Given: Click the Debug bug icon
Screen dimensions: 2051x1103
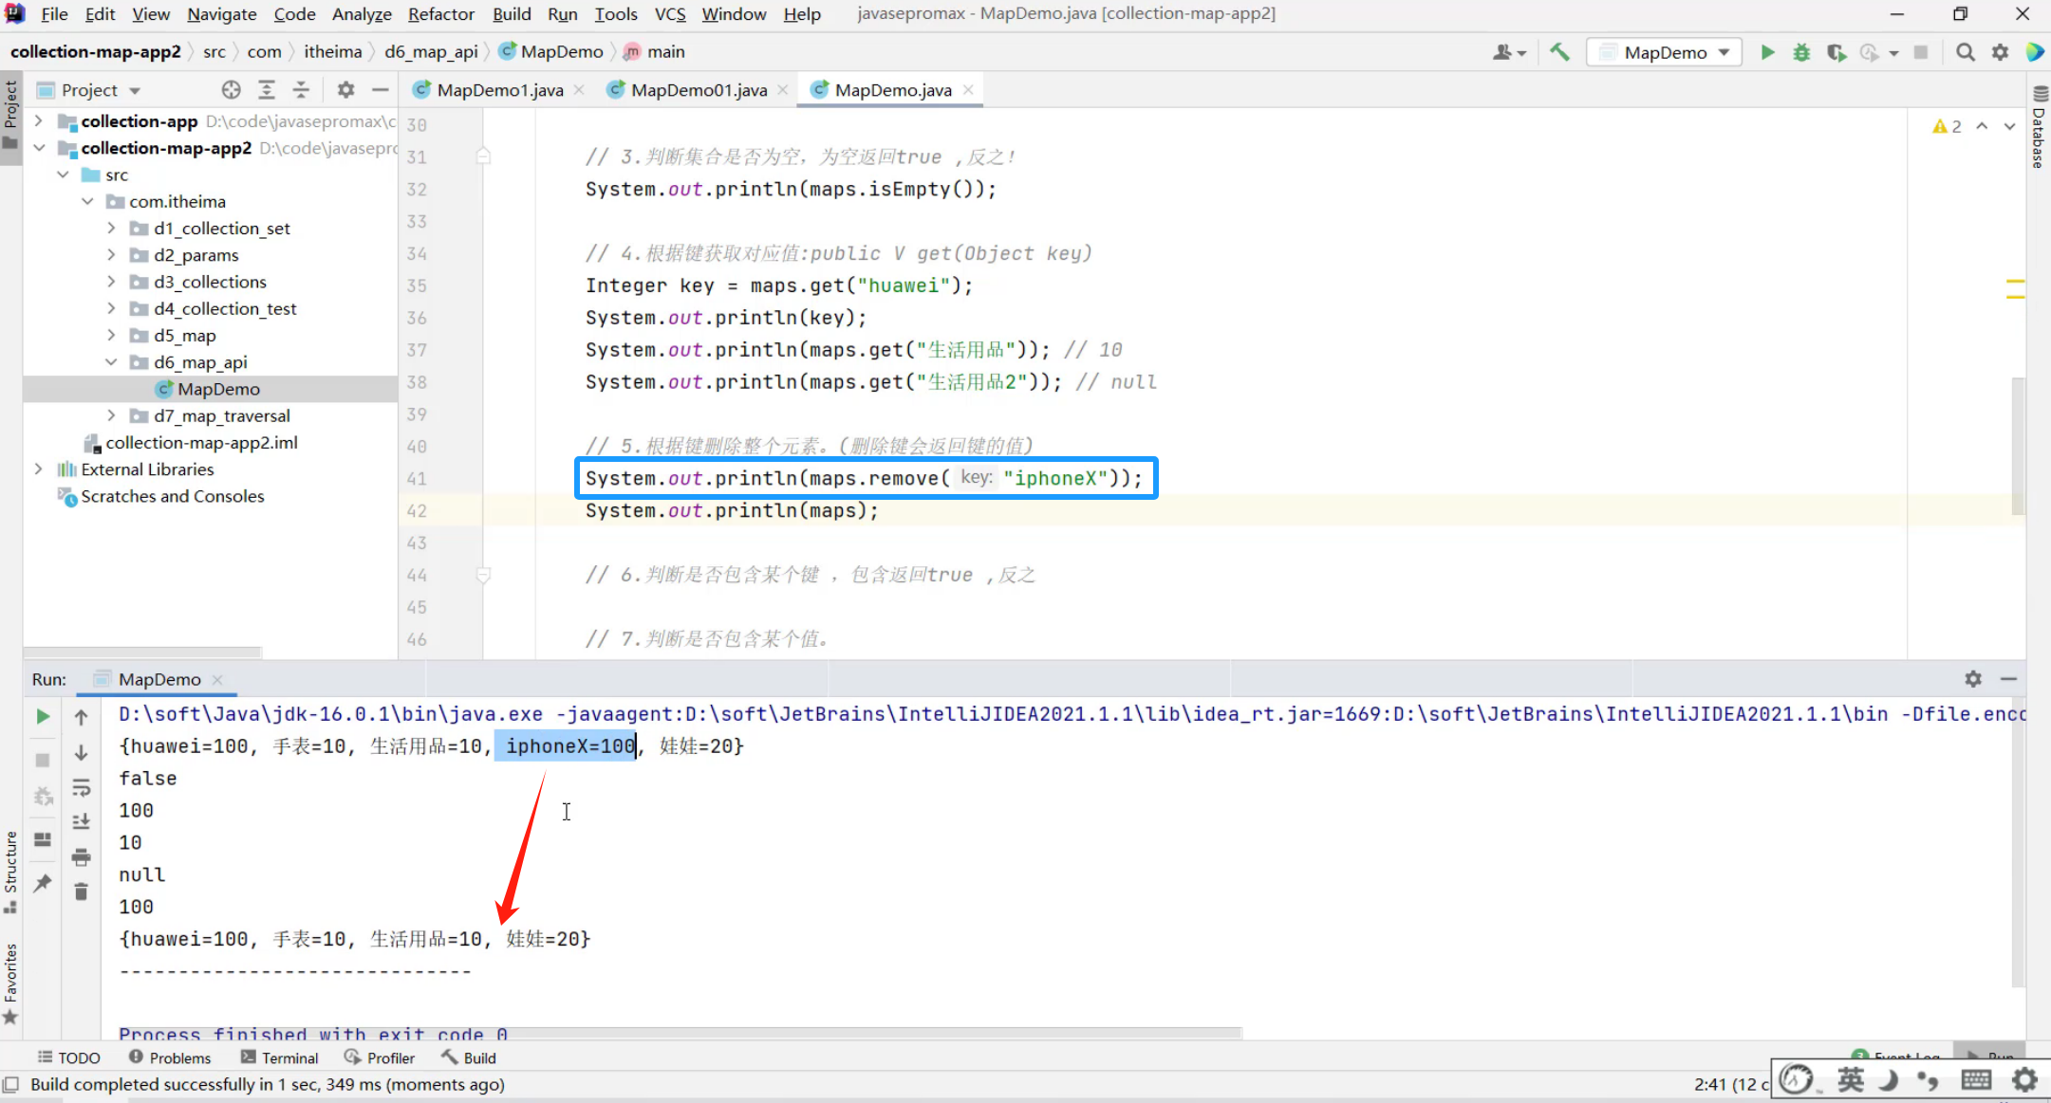Looking at the screenshot, I should coord(1801,52).
